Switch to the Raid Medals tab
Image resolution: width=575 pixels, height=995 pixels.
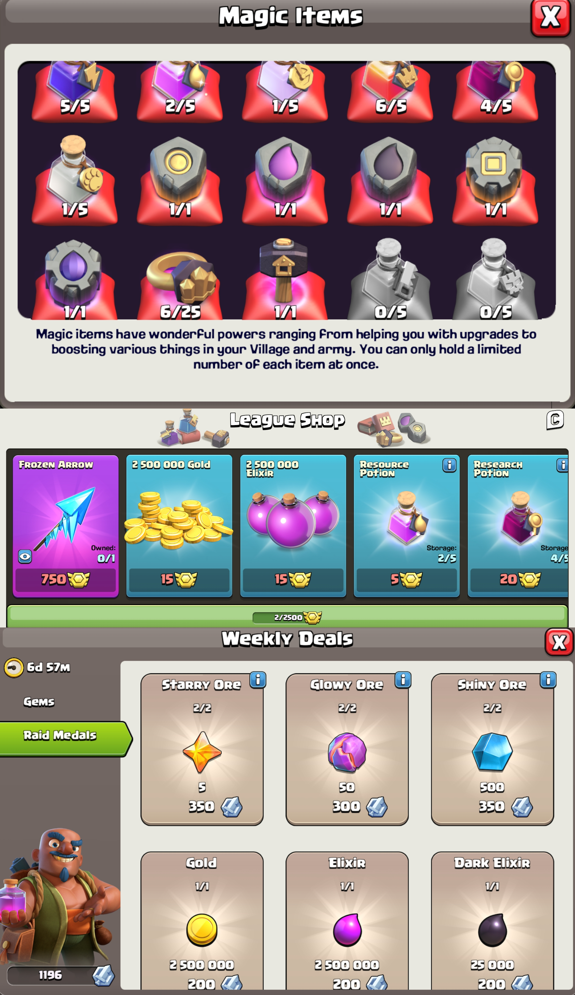(65, 735)
